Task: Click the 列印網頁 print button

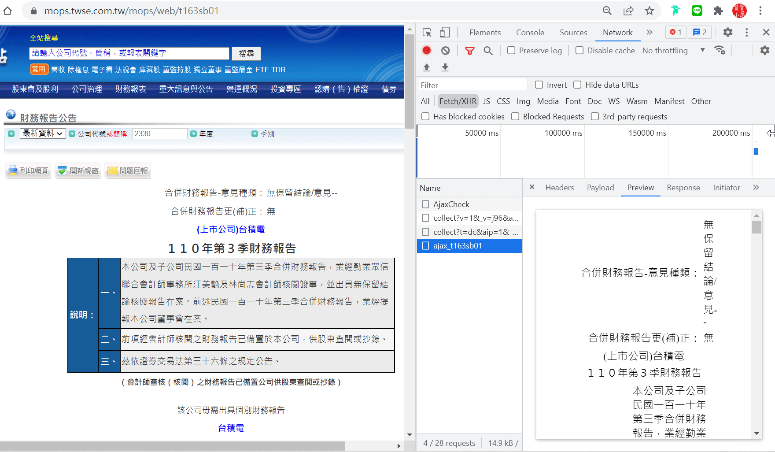Action: point(28,171)
